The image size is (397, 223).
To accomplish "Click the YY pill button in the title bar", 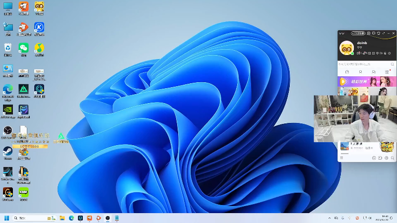I will click(x=358, y=33).
